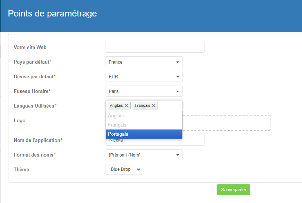Remove the Anglais language tag
This screenshot has width=302, height=203.
pos(126,106)
